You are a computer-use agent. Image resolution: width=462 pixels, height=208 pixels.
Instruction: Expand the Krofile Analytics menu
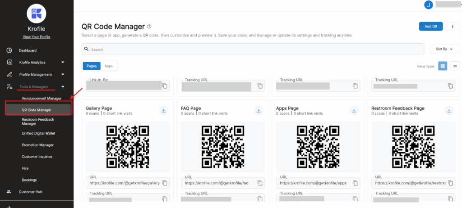(x=63, y=63)
